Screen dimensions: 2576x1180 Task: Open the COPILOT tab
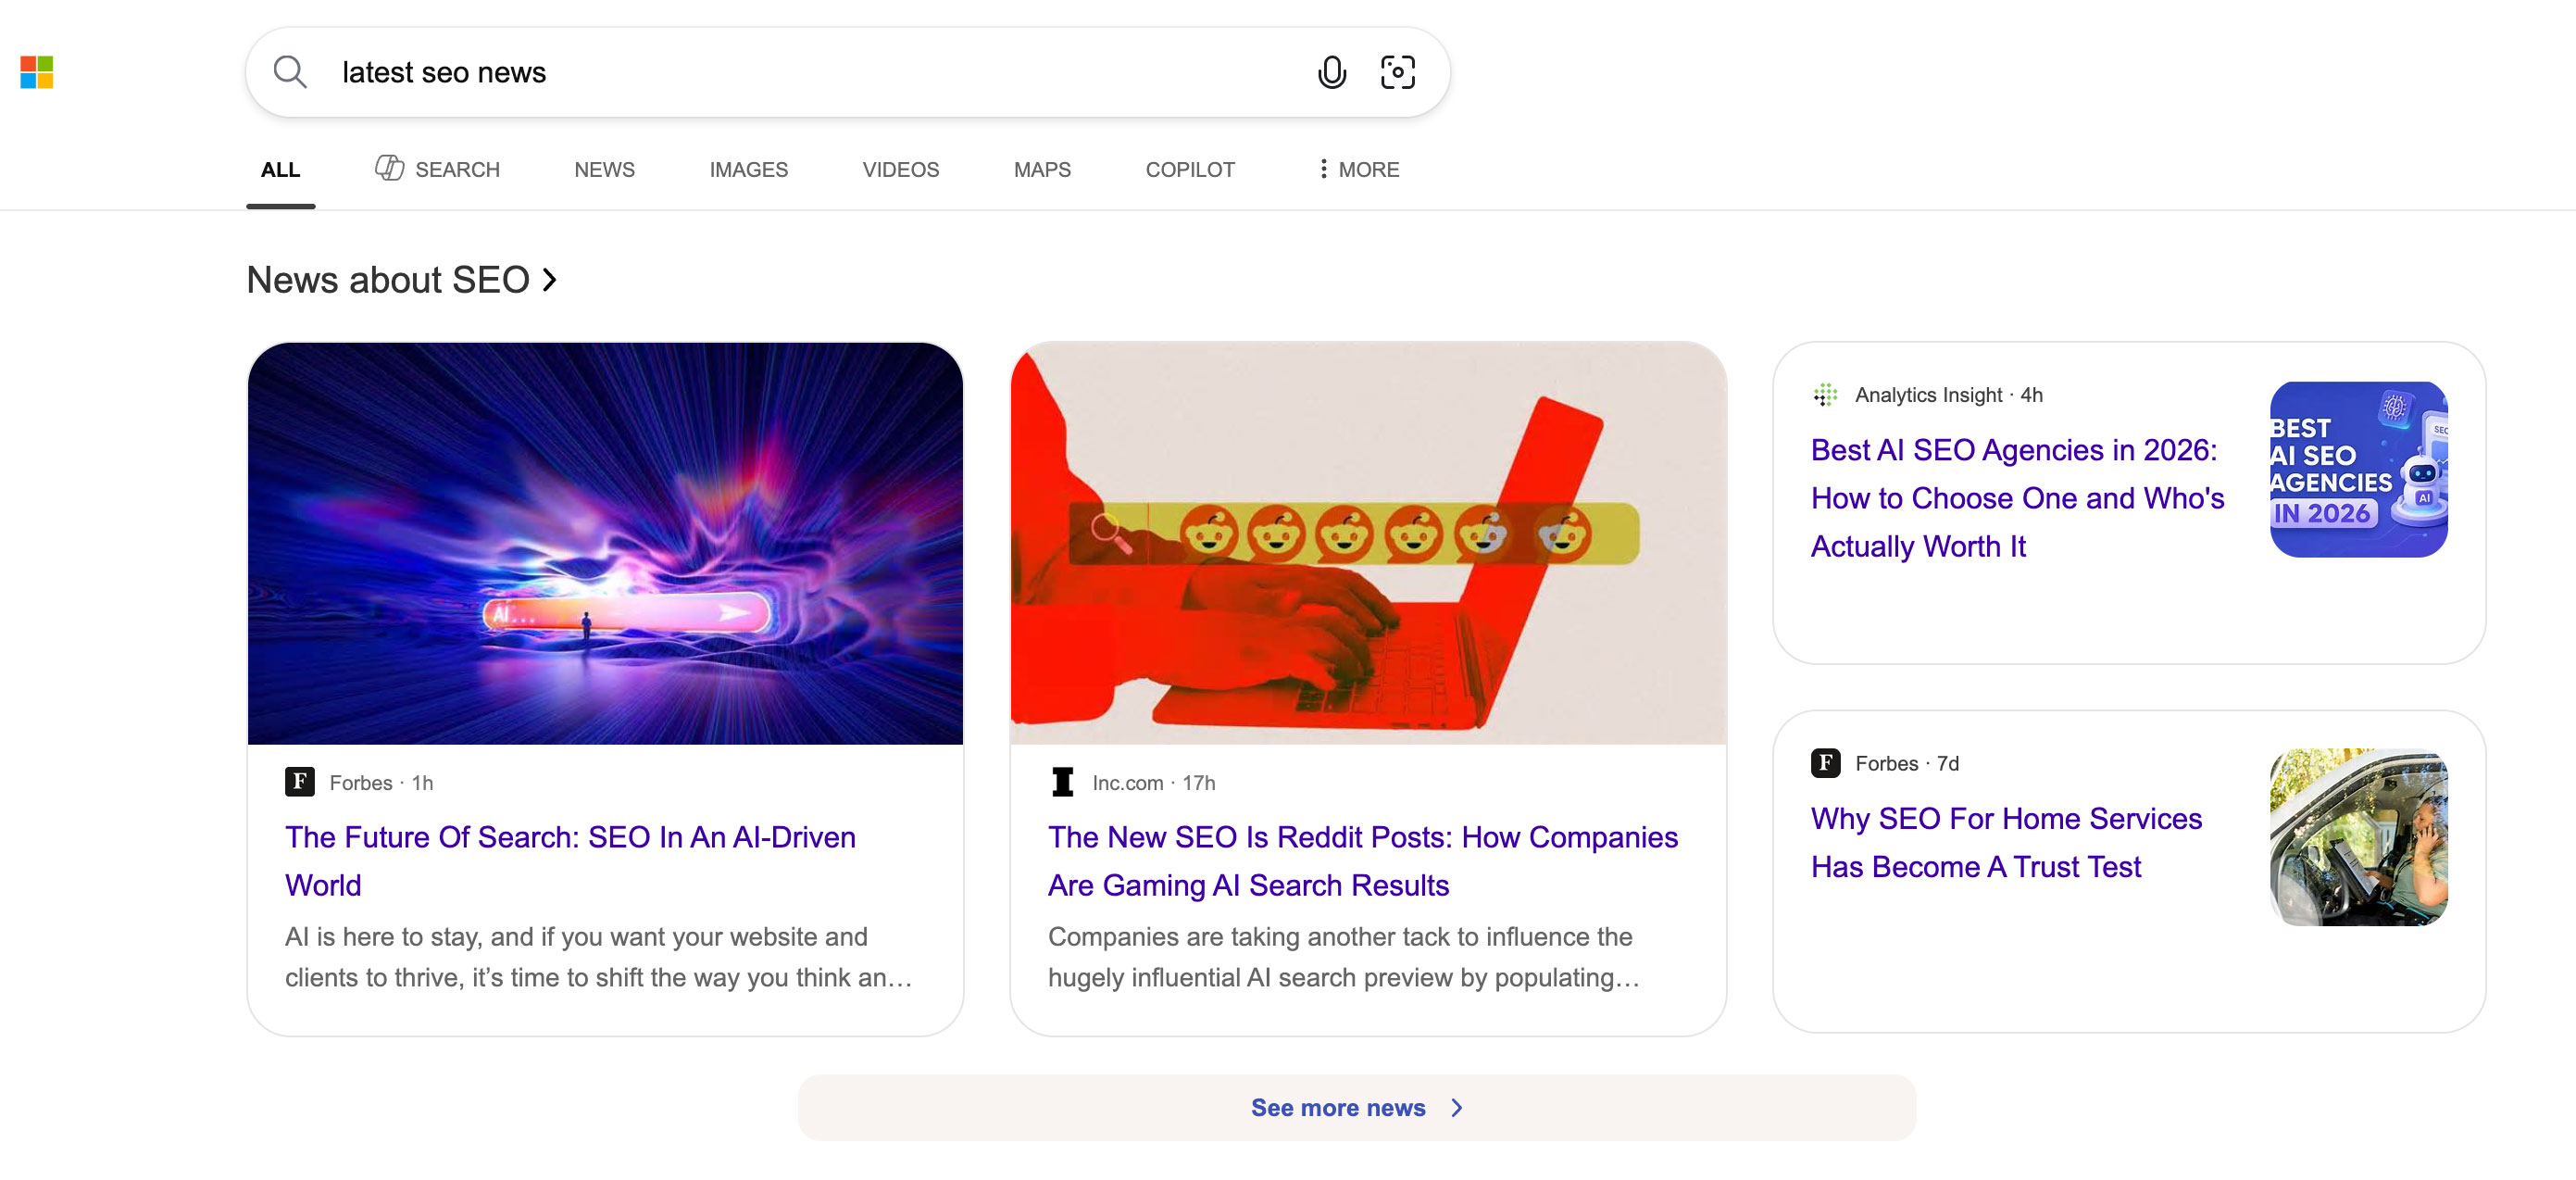click(1190, 170)
